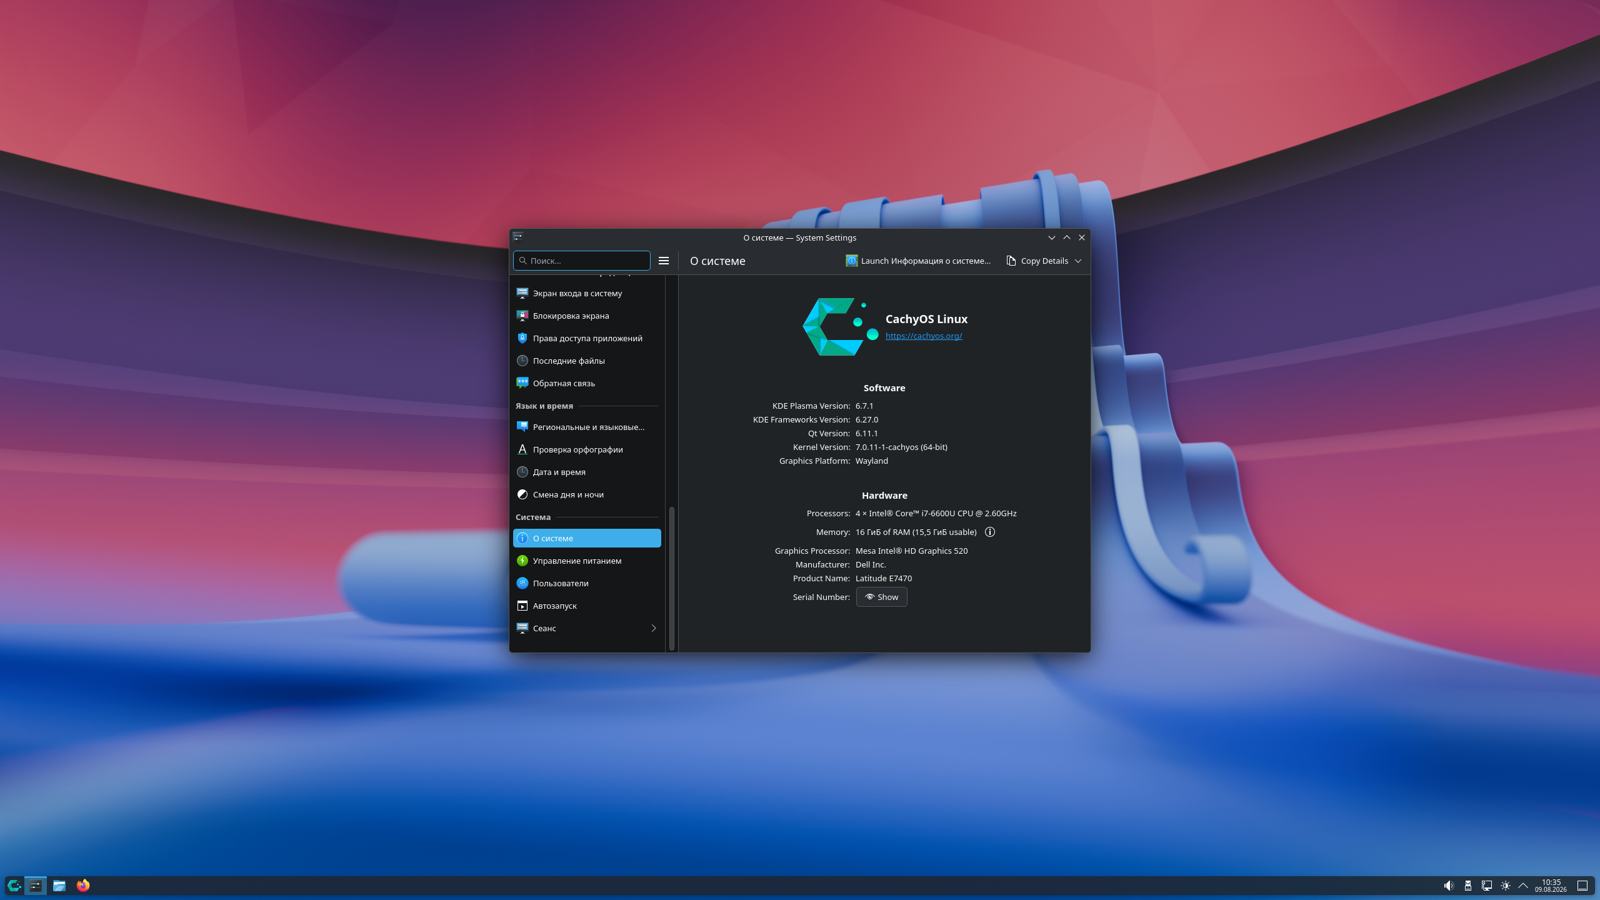Viewport: 1600px width, 900px height.
Task: Open the "Обратная связь" feedback icon entry
Action: 587,383
